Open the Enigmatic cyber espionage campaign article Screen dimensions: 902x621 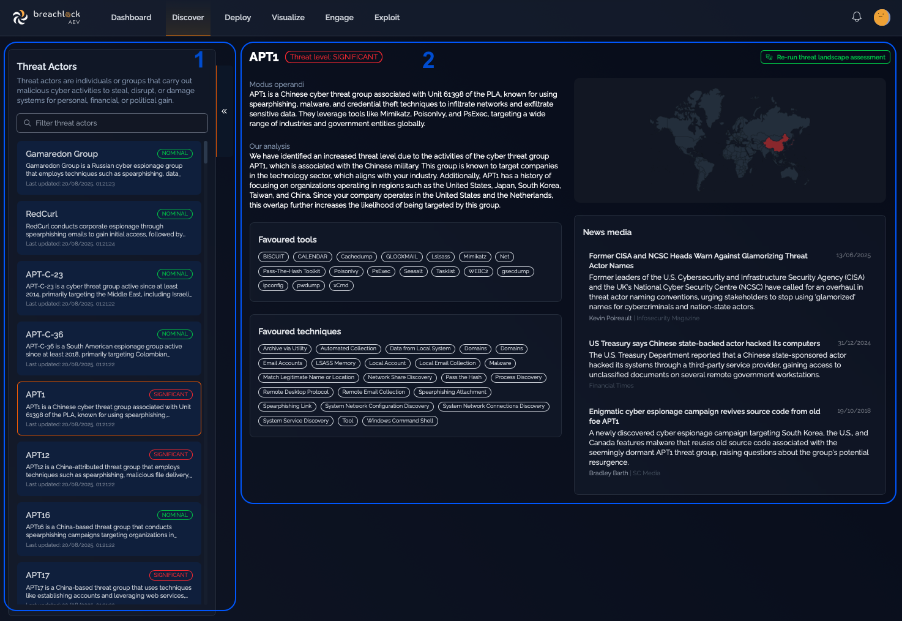[704, 416]
